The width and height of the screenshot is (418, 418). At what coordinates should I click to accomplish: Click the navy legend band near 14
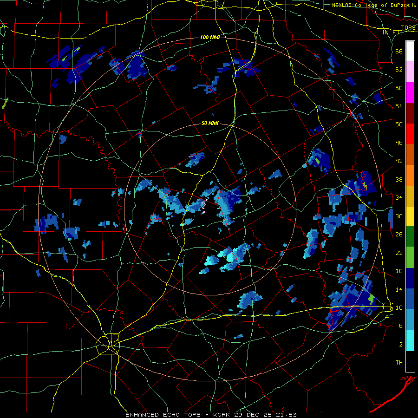click(x=410, y=278)
